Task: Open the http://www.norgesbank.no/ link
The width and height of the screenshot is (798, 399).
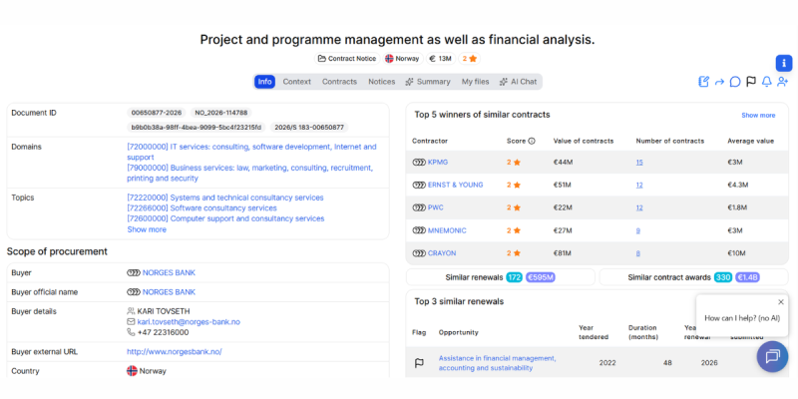Action: 175,352
